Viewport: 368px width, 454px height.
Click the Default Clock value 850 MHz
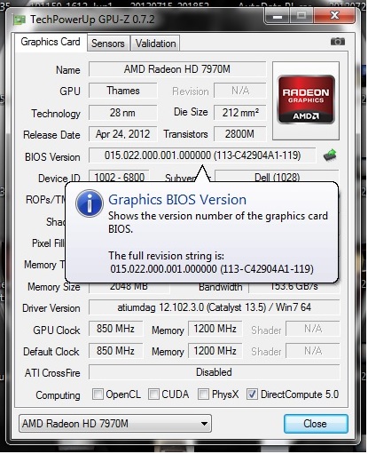(116, 351)
